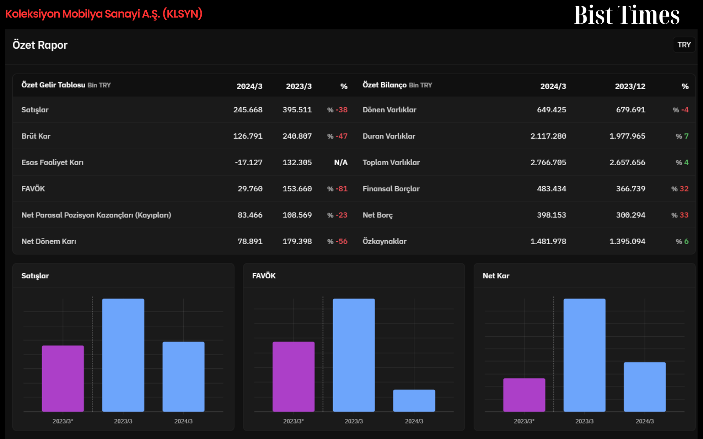Screen dimensions: 703x439
Task: Click Net Parasal Pozisyon Kazançları (Kayıpları) label
Action: click(96, 215)
